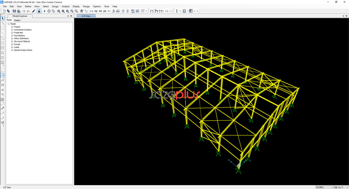Open the Draw menu
Image resolution: width=349 pixels, height=189 pixels.
[37, 6]
